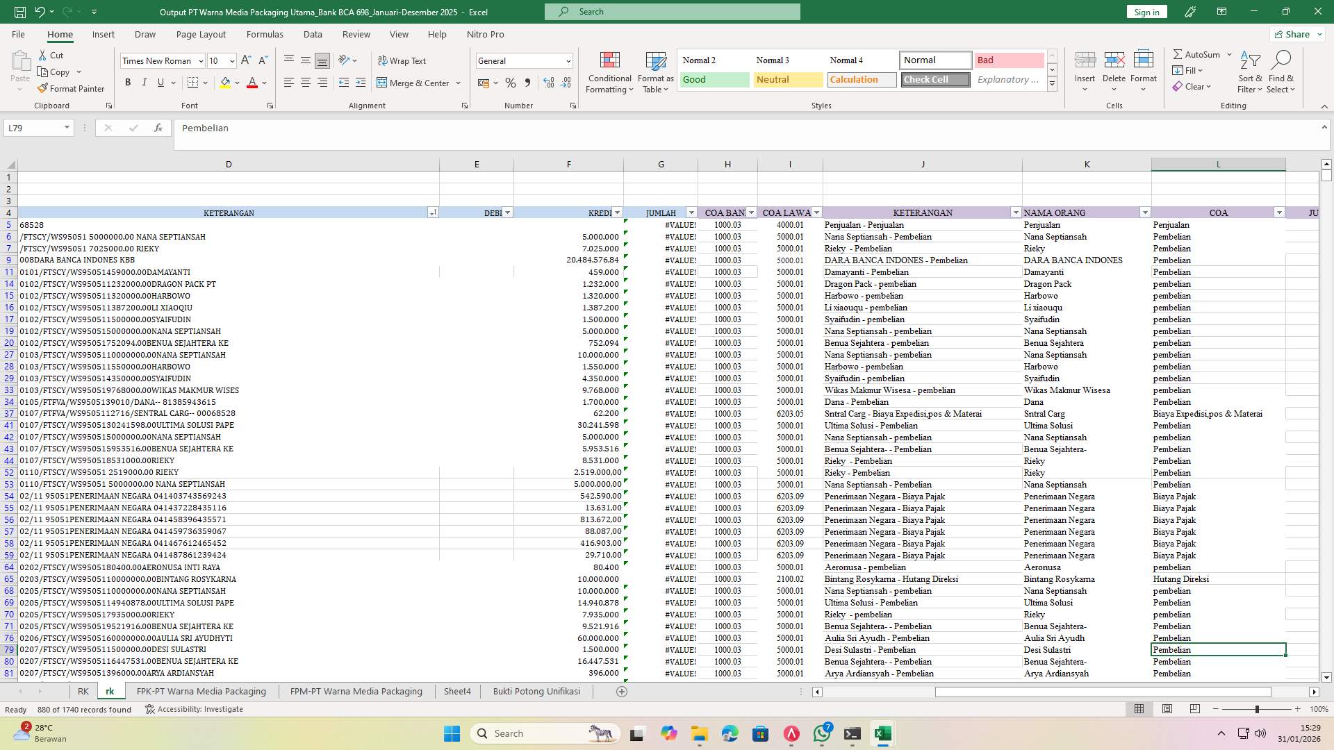Adjust the zoom slider
This screenshot has height=750, width=1334.
tap(1257, 709)
